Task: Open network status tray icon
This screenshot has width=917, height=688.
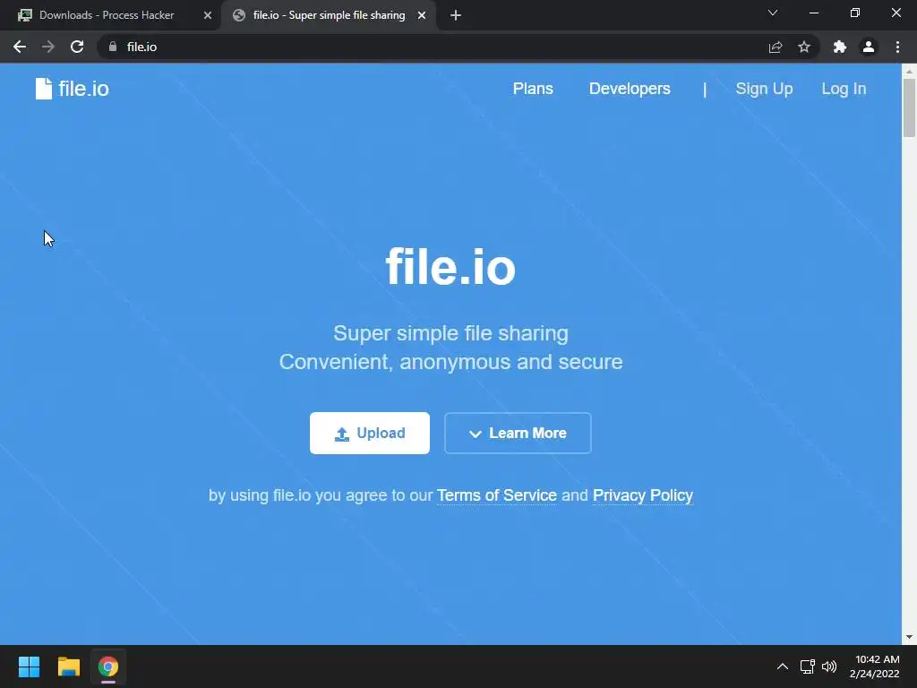Action: [807, 666]
